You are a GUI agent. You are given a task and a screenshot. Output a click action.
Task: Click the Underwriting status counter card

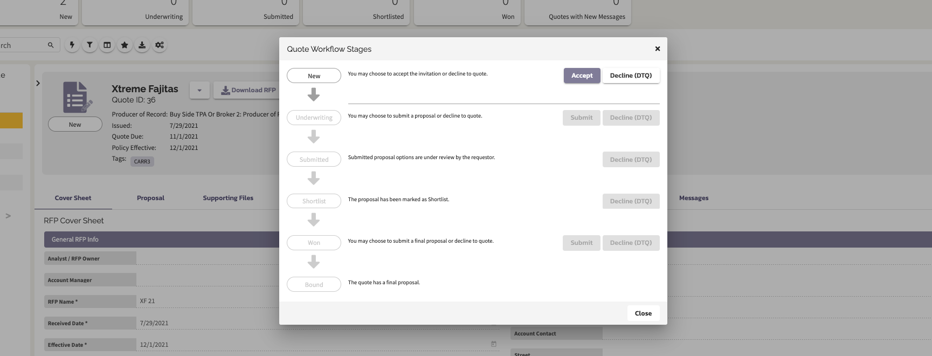coord(135,12)
